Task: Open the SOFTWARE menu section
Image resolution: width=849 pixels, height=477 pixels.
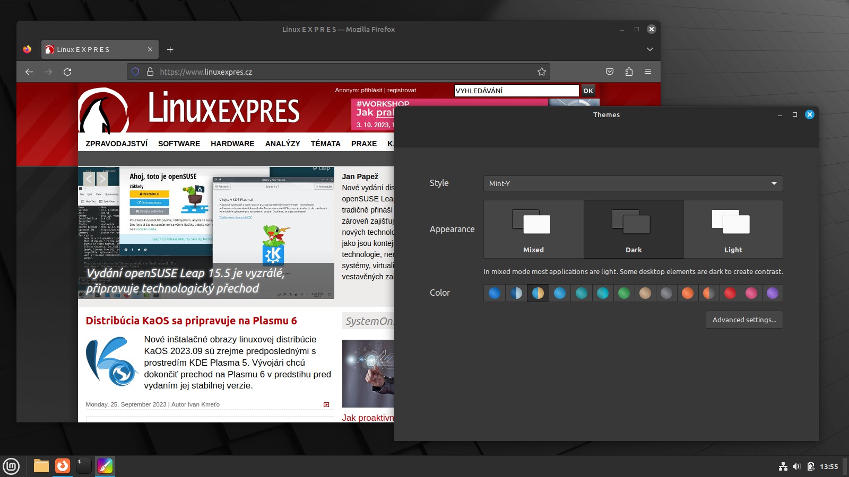Action: click(179, 144)
